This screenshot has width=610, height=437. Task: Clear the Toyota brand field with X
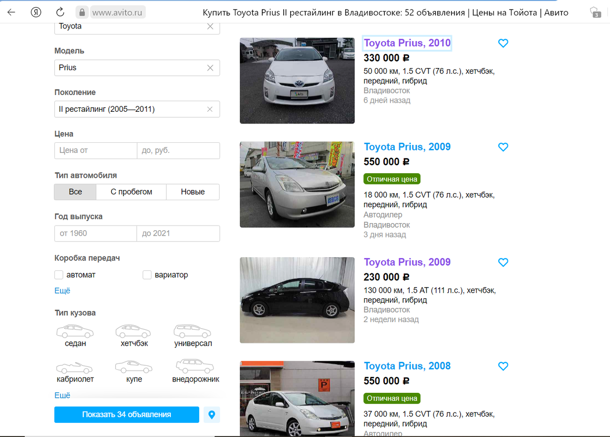click(210, 26)
